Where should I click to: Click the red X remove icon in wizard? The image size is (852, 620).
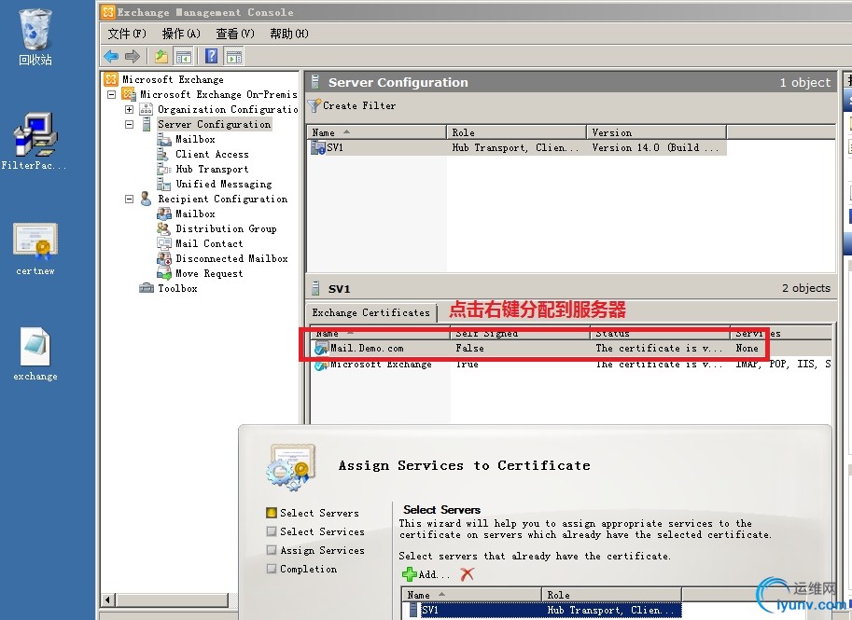click(468, 574)
